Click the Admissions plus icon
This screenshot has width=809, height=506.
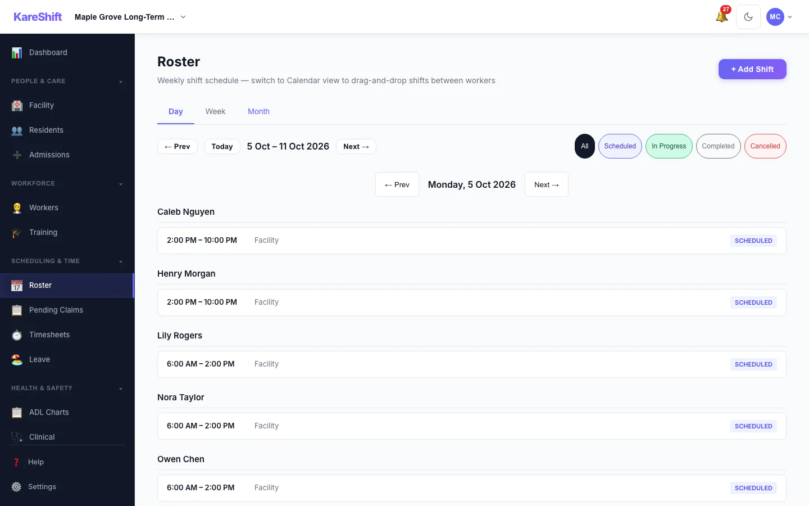click(x=17, y=155)
